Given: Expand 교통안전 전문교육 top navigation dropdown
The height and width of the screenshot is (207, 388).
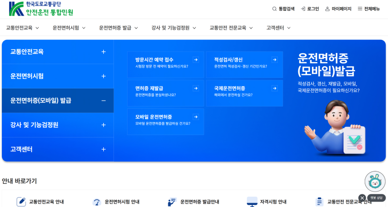Looking at the screenshot, I should [x=251, y=28].
